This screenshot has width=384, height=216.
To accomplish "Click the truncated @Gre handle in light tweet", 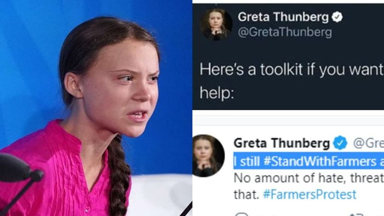I will click(368, 144).
